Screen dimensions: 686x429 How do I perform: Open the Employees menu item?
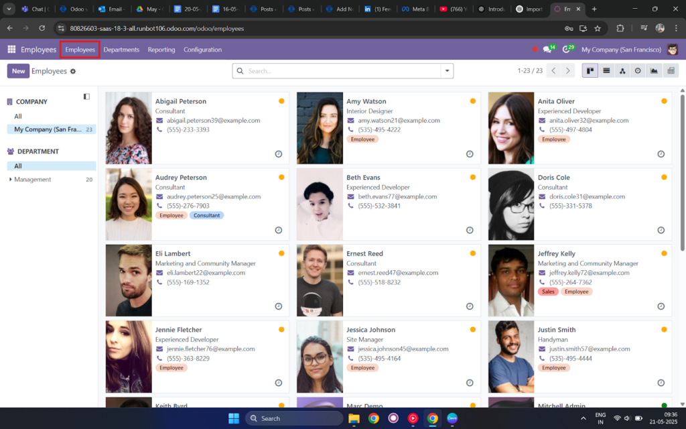coord(80,50)
